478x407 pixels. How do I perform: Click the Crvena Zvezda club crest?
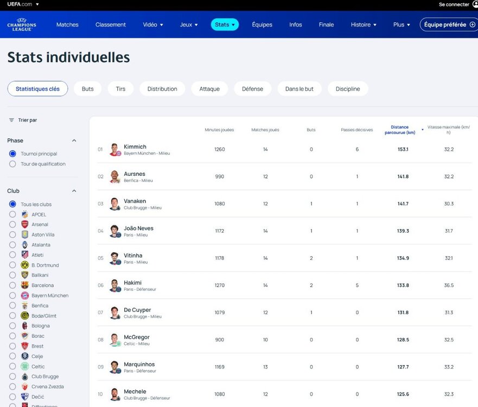pyautogui.click(x=25, y=386)
